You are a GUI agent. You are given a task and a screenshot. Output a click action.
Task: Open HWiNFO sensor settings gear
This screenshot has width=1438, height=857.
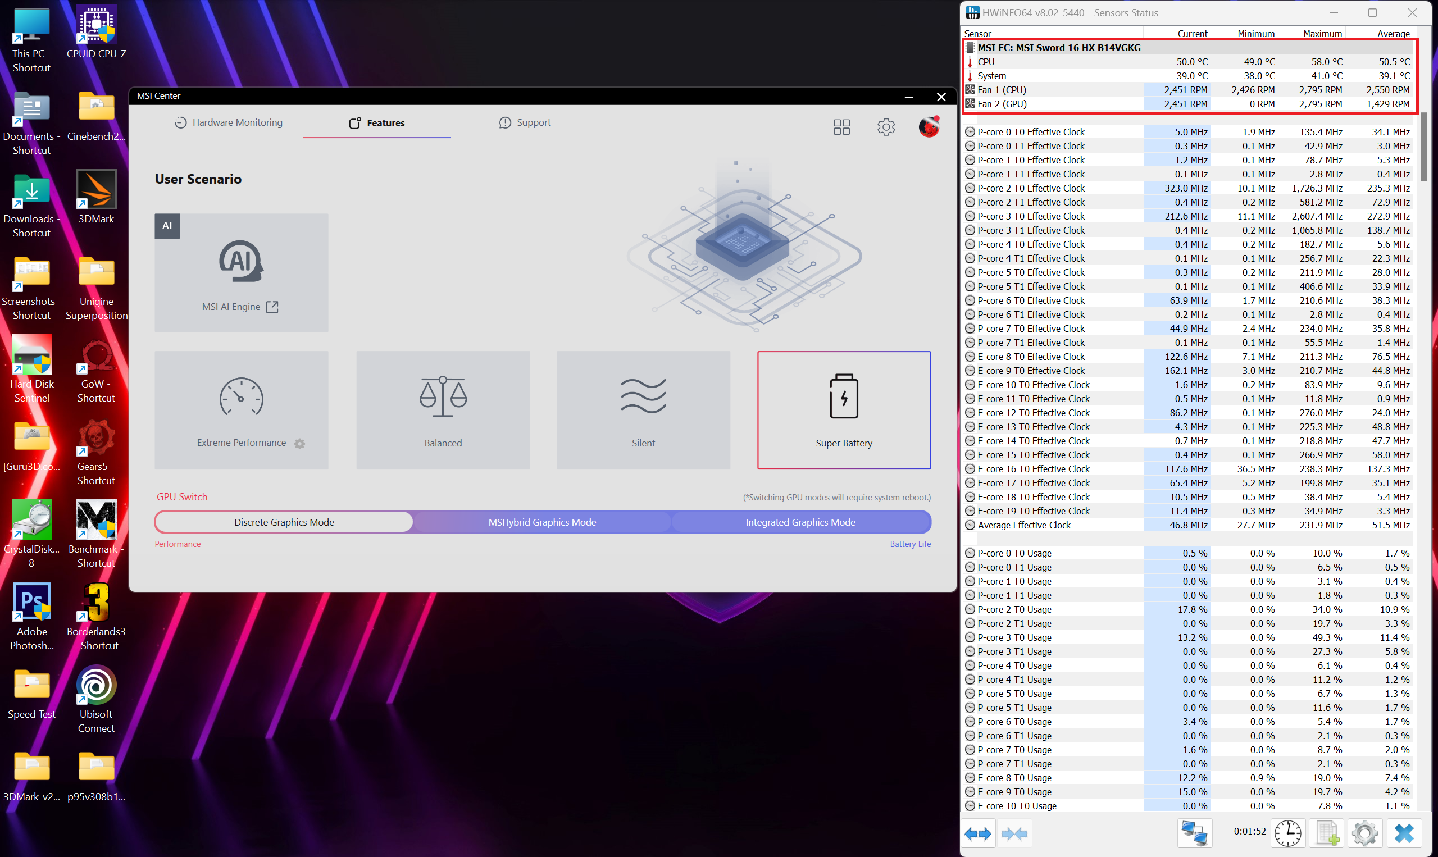(x=1364, y=833)
